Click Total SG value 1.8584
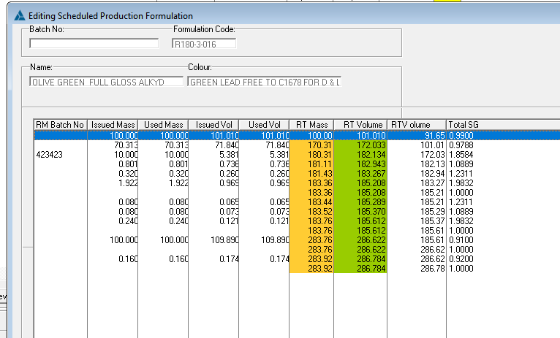This screenshot has height=338, width=560. click(x=461, y=155)
